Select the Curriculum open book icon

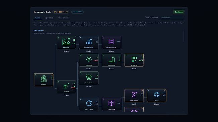pos(112,103)
